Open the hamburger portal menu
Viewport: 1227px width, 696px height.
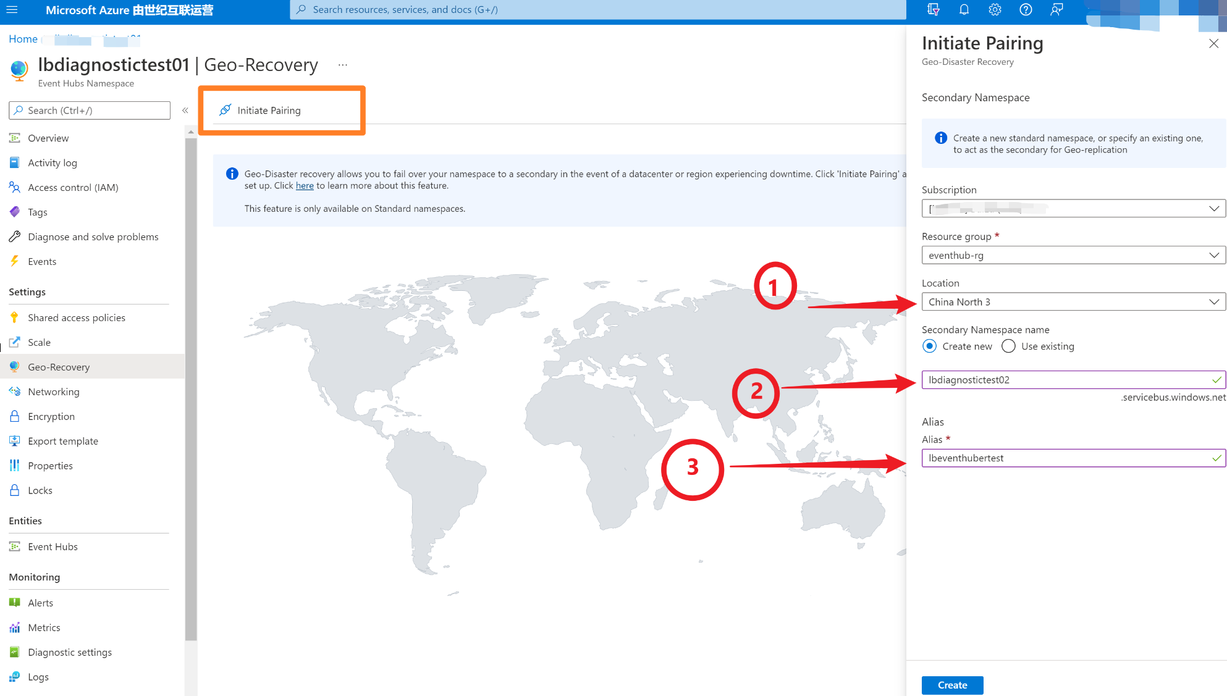click(12, 10)
